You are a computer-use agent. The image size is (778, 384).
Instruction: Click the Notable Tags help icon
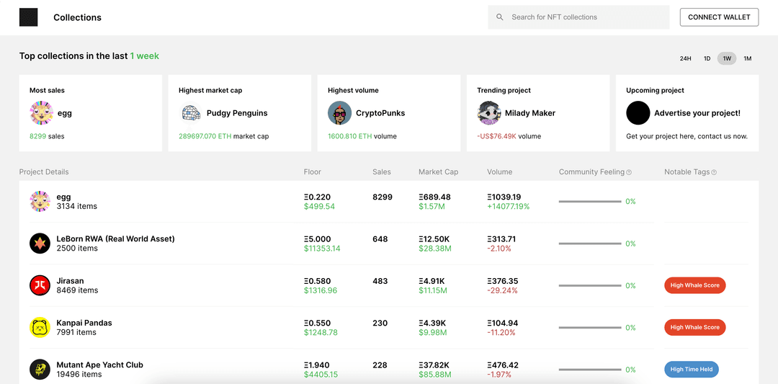coord(714,172)
